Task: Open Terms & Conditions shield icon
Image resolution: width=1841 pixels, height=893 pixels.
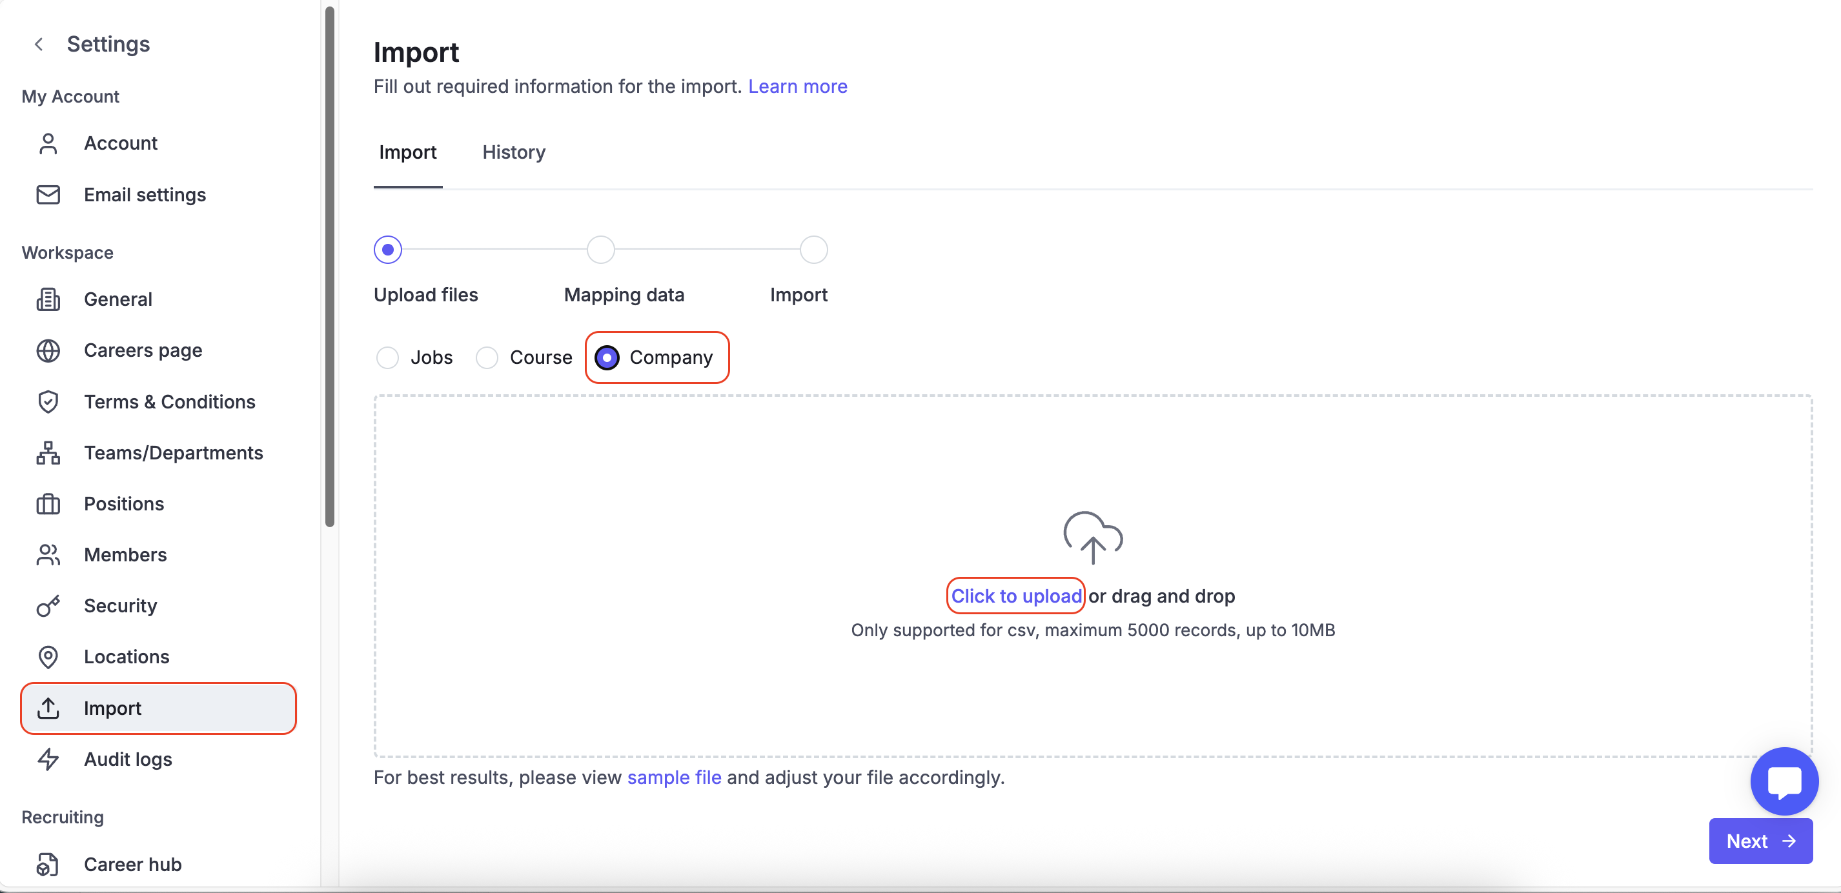Action: 48,401
